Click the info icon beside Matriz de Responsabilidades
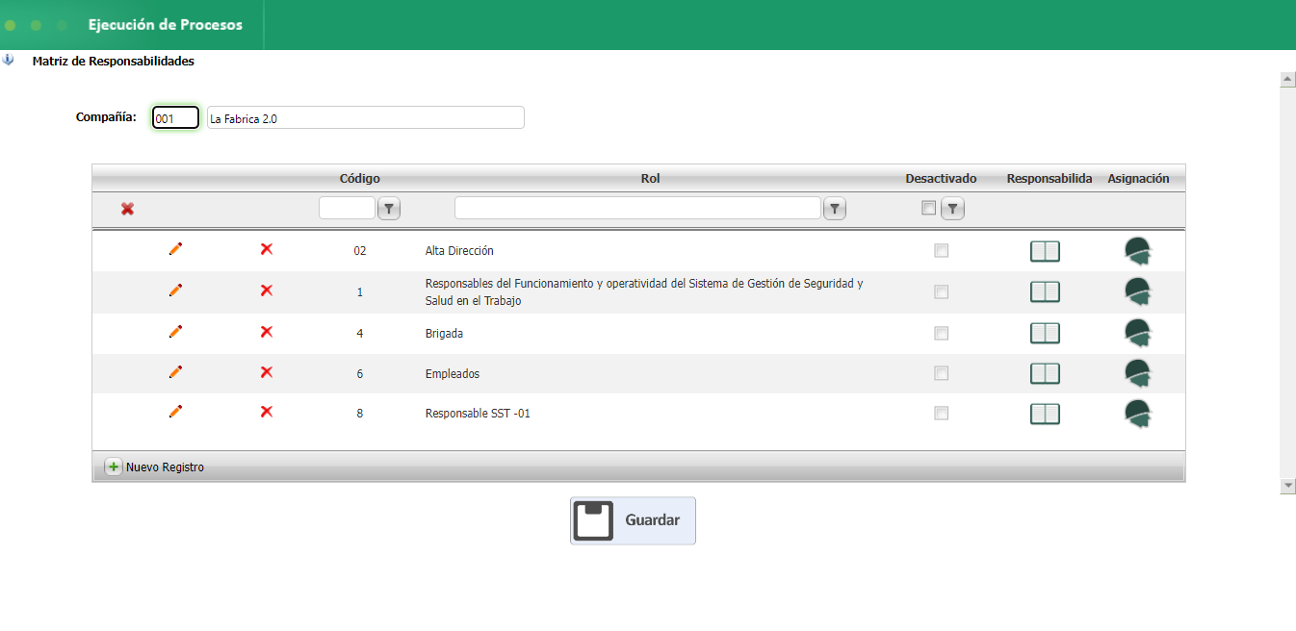1296x631 pixels. tap(8, 60)
